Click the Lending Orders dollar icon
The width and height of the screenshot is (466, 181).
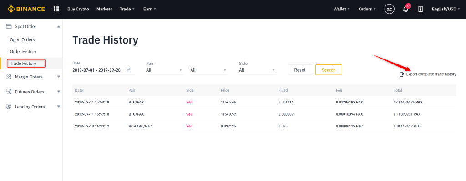tap(9, 107)
